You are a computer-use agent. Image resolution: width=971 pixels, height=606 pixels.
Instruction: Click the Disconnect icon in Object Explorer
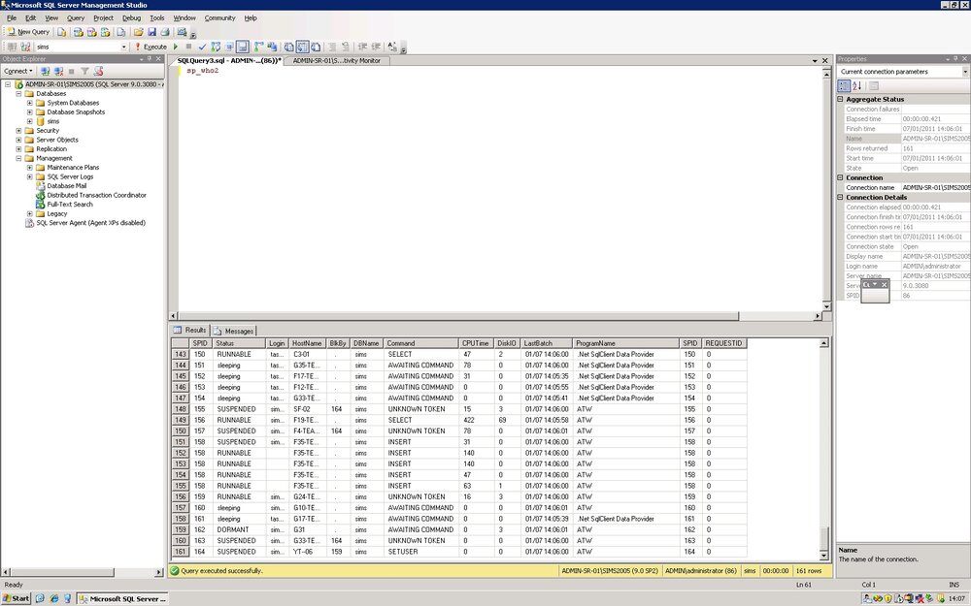coord(59,71)
